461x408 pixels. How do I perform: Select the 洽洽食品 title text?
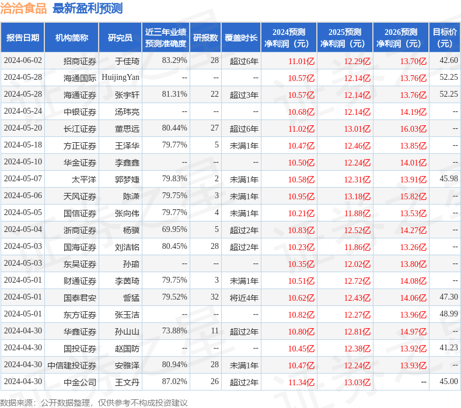pos(23,8)
